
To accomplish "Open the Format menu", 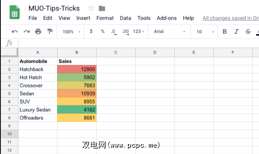I will click(105, 18).
